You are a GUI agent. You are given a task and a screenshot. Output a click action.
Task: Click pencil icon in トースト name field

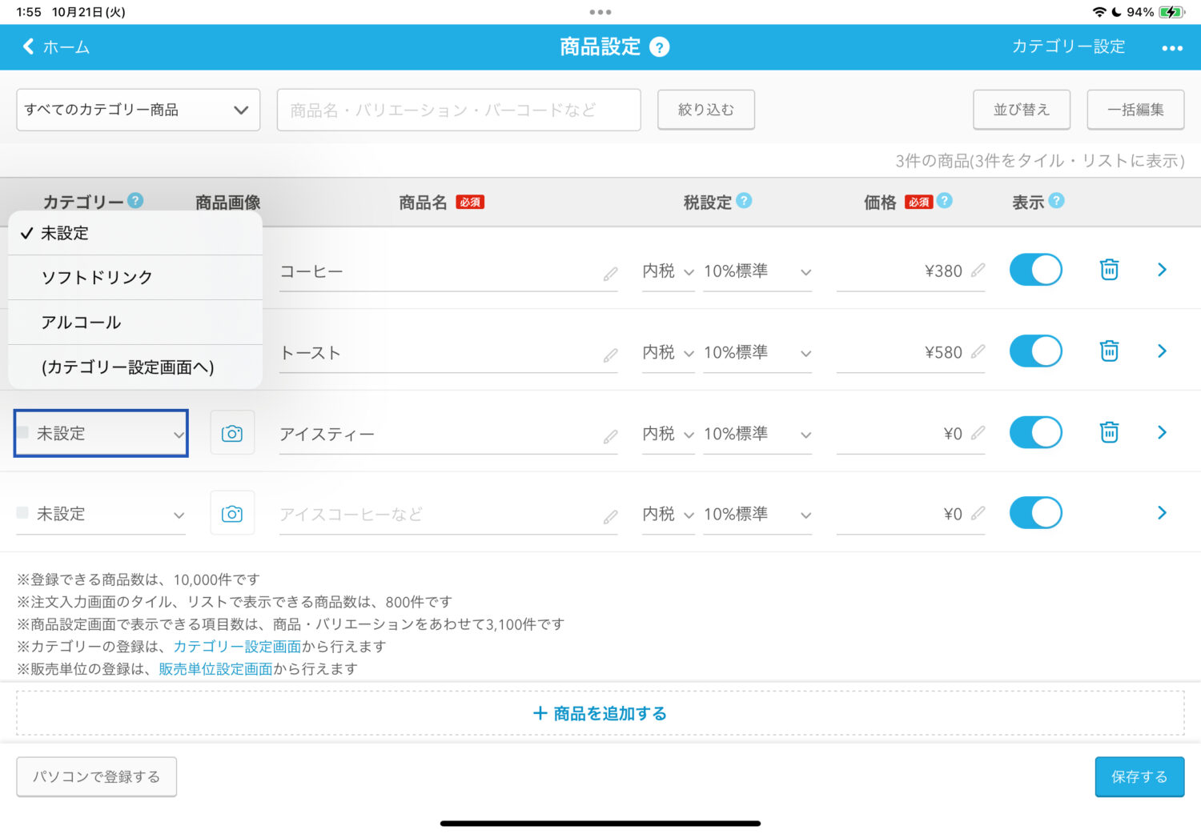coord(610,355)
